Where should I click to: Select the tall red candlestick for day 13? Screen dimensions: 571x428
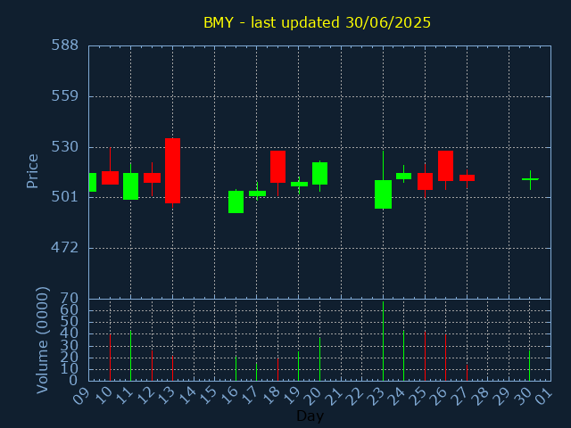[172, 170]
